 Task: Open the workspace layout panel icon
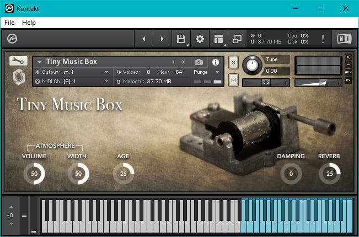218,39
